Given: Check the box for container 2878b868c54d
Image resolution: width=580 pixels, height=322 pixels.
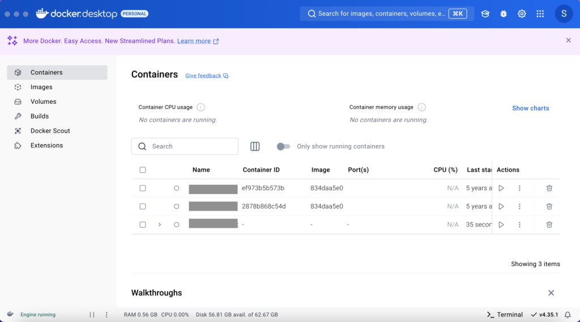Looking at the screenshot, I should point(142,206).
